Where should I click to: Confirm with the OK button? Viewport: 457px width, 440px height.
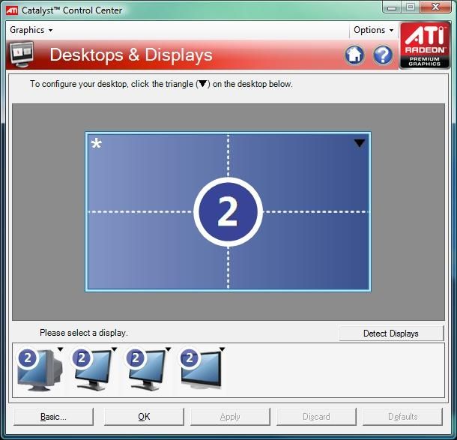click(144, 417)
